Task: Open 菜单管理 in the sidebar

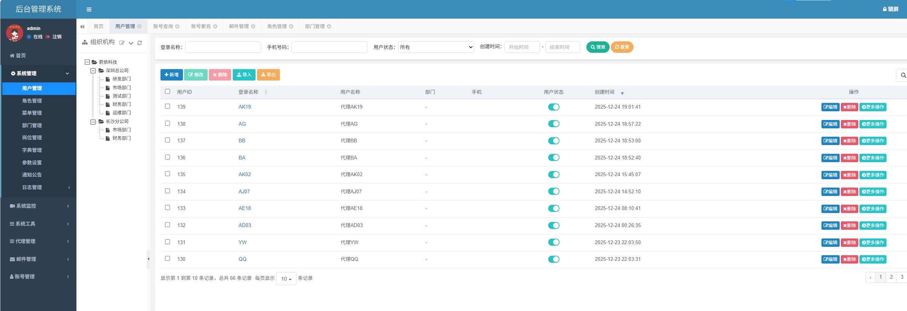Action: 32,113
